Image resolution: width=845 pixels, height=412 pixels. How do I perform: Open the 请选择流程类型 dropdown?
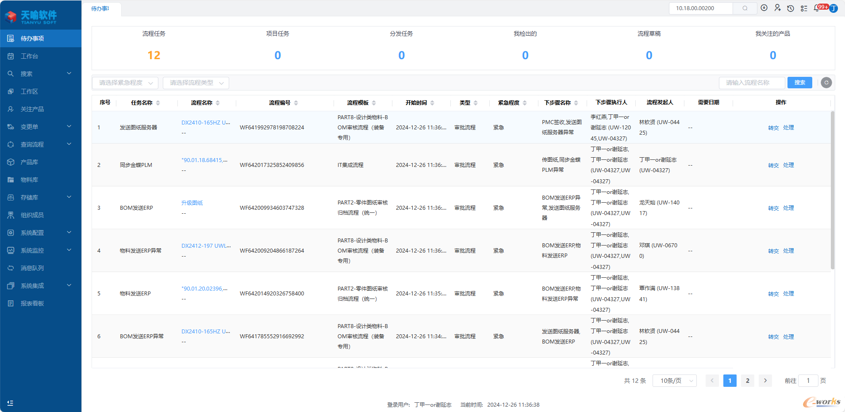pyautogui.click(x=196, y=83)
